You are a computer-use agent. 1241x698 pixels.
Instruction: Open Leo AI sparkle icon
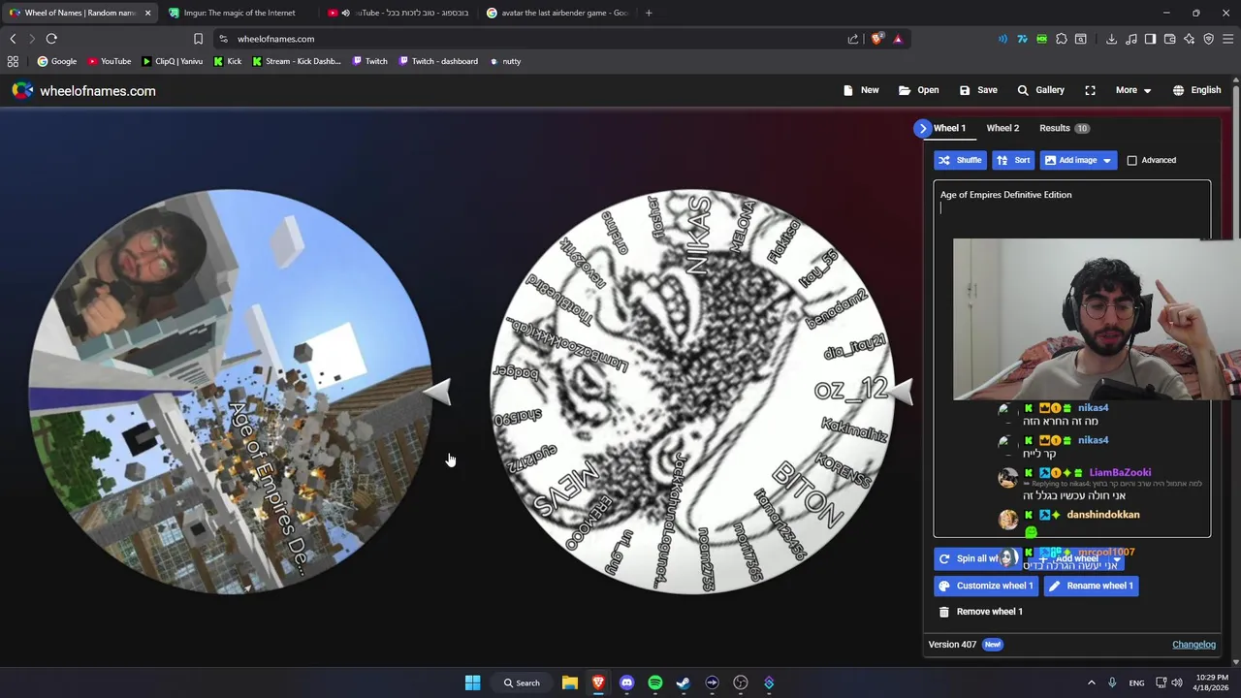pos(1189,39)
